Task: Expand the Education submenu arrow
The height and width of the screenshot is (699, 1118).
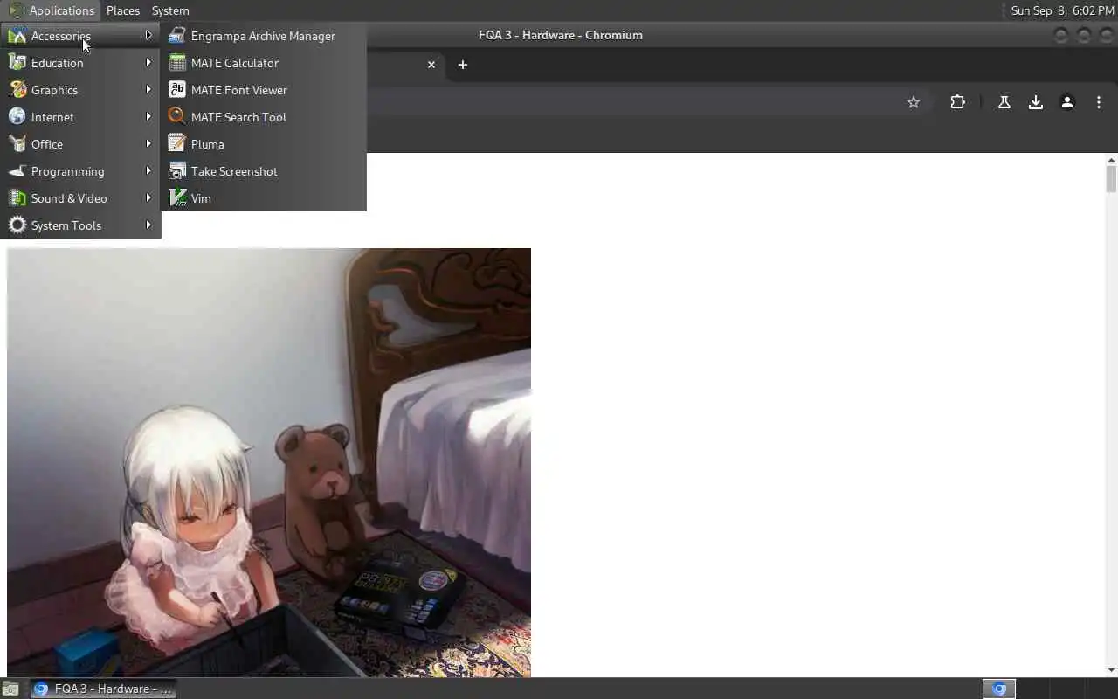Action: 148,63
